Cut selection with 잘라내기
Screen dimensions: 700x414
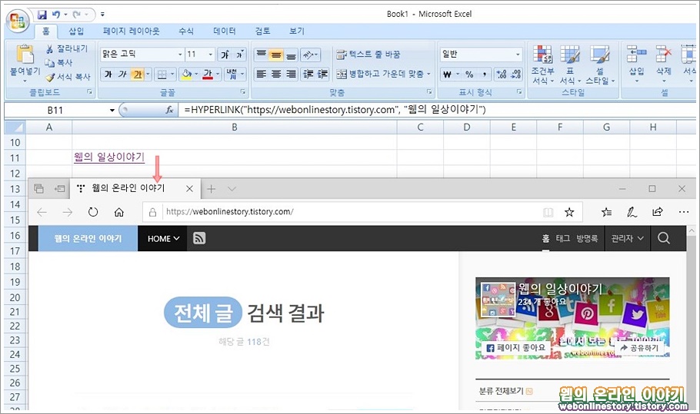67,48
